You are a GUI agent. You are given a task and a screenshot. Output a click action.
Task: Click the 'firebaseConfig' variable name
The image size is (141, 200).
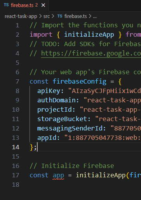(80, 82)
